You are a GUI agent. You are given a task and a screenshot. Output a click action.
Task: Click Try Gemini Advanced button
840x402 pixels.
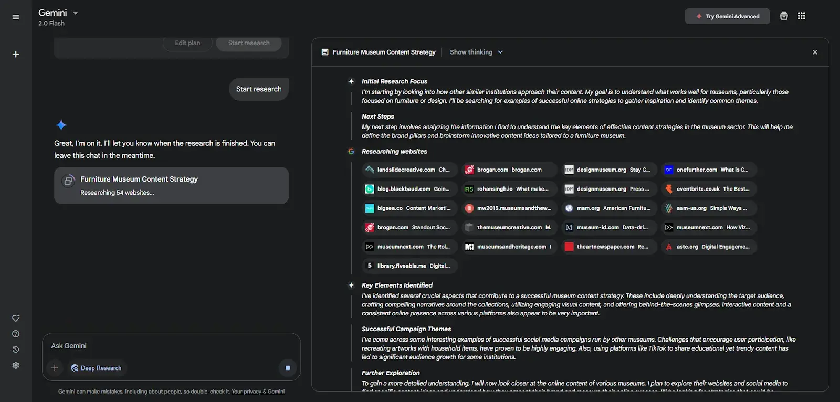(727, 16)
